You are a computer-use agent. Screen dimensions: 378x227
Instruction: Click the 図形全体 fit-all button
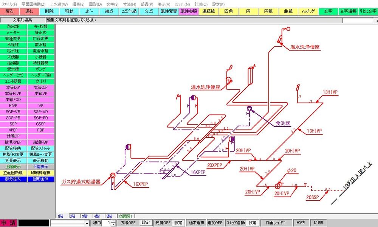[41, 179]
